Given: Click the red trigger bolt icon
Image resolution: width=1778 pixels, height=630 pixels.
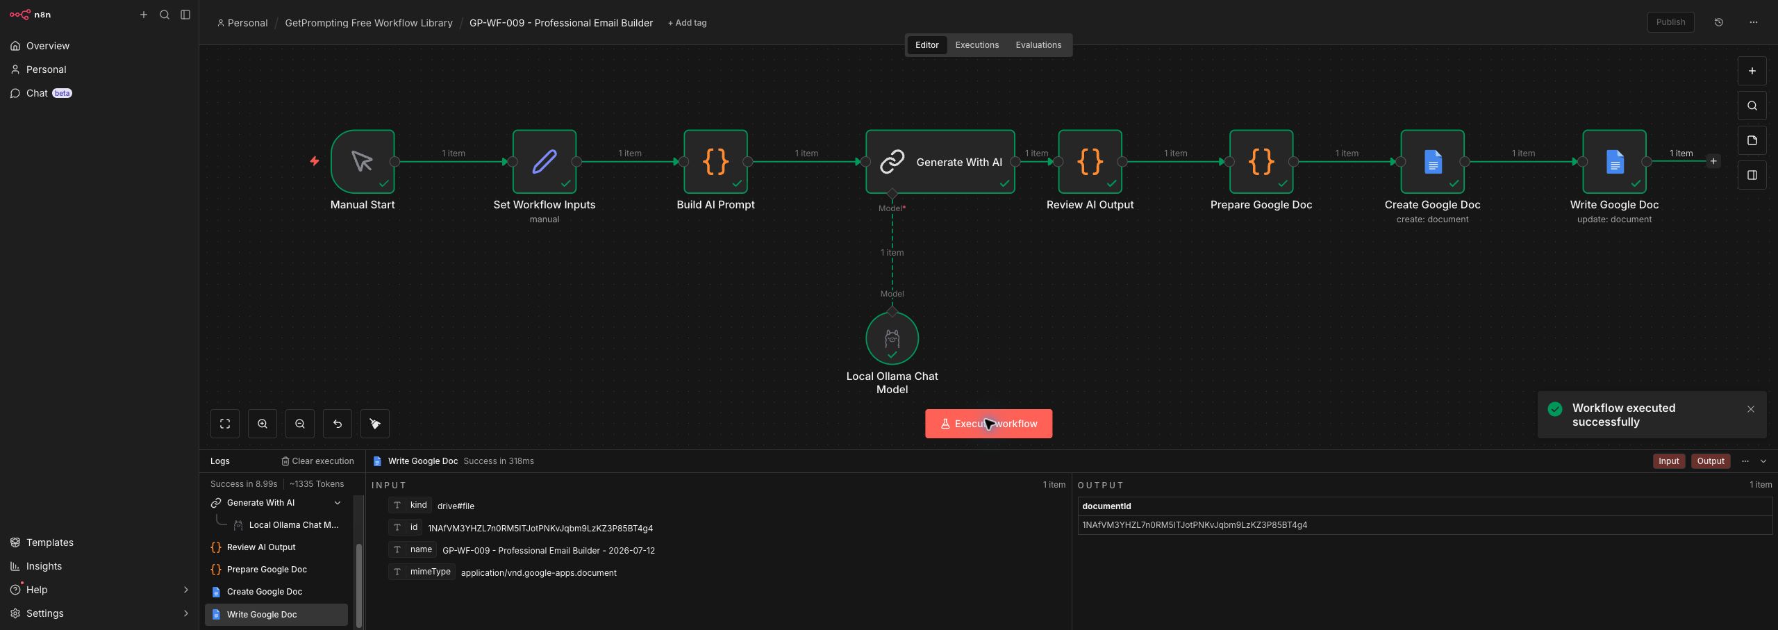Looking at the screenshot, I should [x=315, y=161].
